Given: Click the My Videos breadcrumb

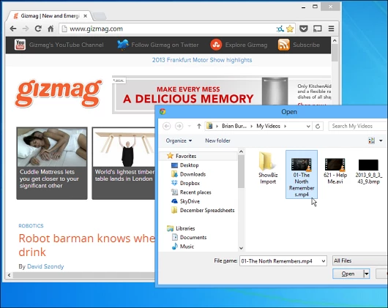Looking at the screenshot, I should click(x=268, y=126).
